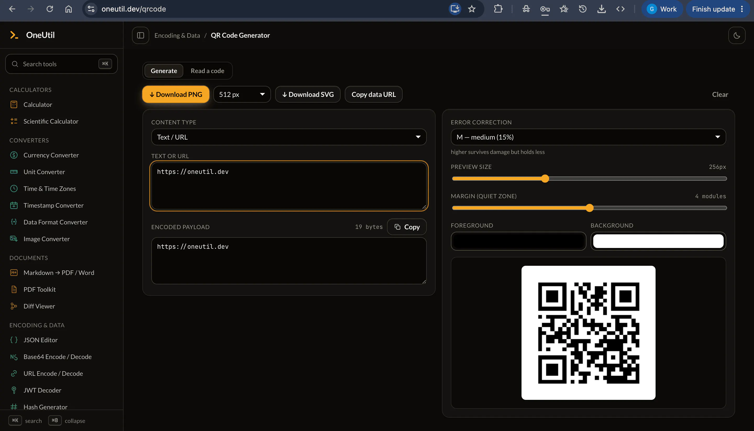This screenshot has height=431, width=754.
Task: Pick the black Foreground color
Action: pos(518,241)
